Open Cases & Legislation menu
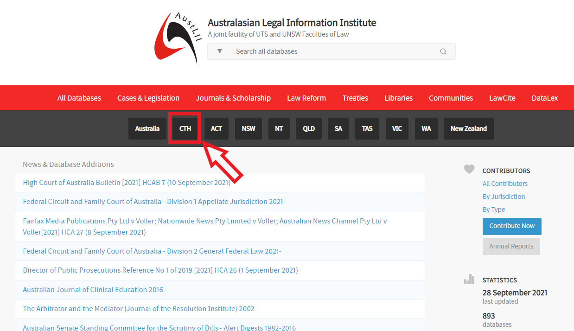This screenshot has width=574, height=331. pos(148,98)
